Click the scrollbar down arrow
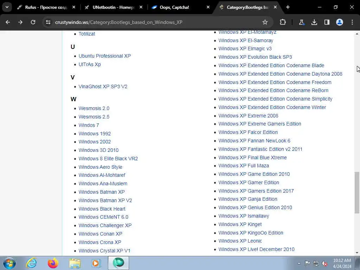The width and height of the screenshot is (360, 270). click(x=357, y=253)
